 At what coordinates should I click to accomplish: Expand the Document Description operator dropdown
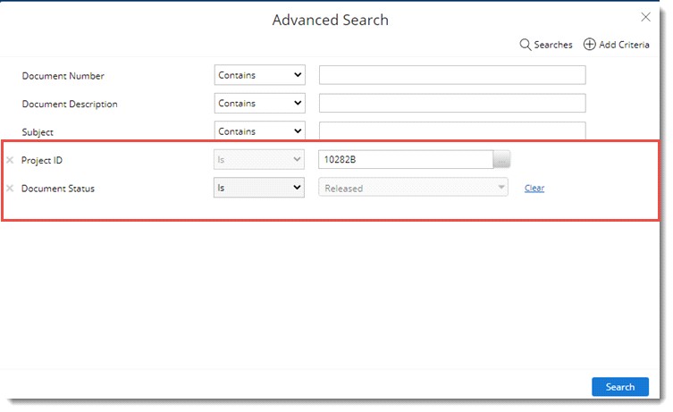(259, 104)
